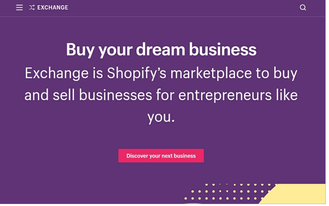The image size is (329, 206).
Task: Click the word Shopify's in the description
Action: [x=136, y=74]
